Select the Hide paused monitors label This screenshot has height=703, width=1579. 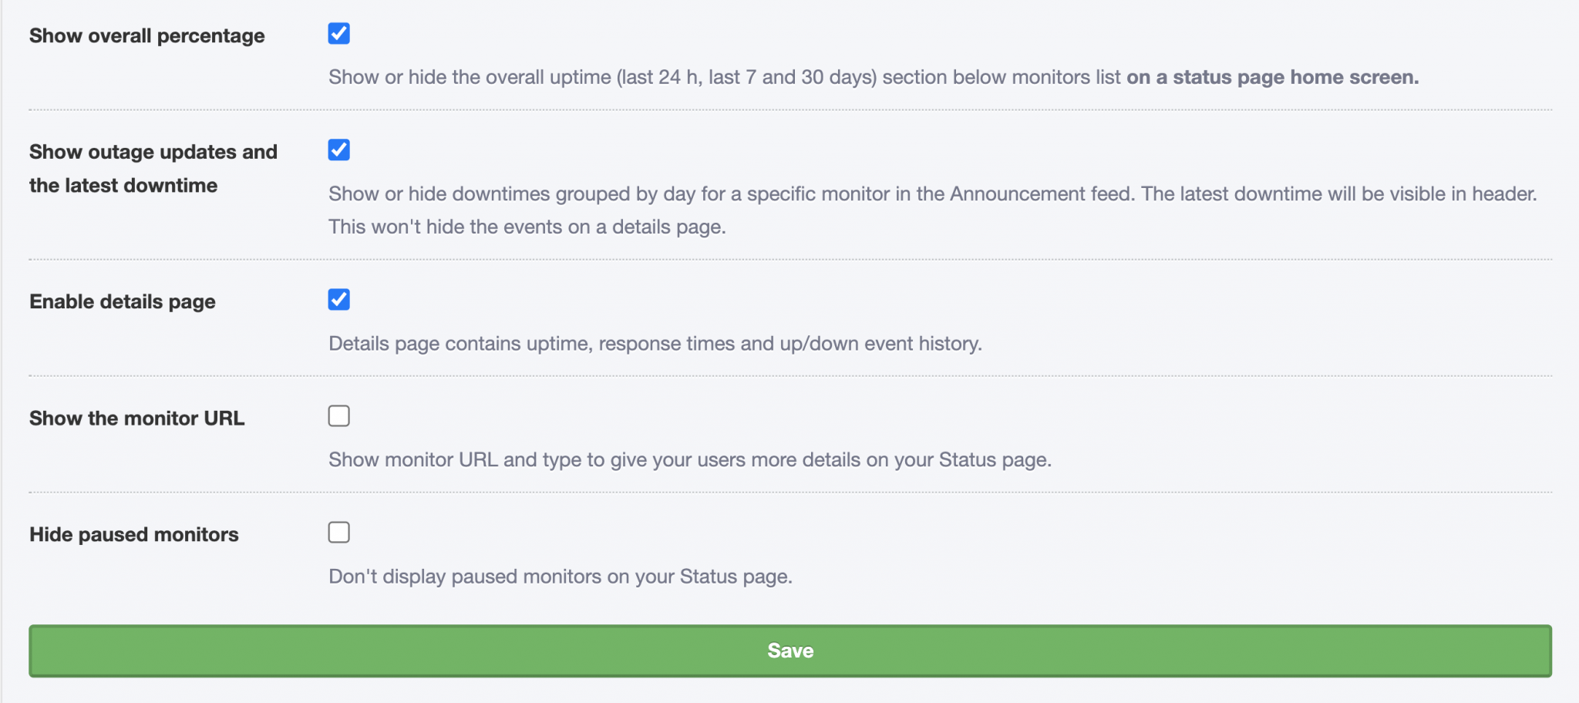133,534
